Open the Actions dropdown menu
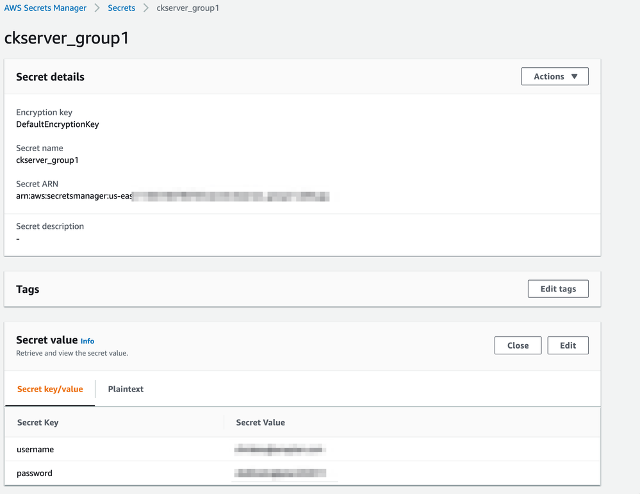This screenshot has height=494, width=640. pos(555,76)
